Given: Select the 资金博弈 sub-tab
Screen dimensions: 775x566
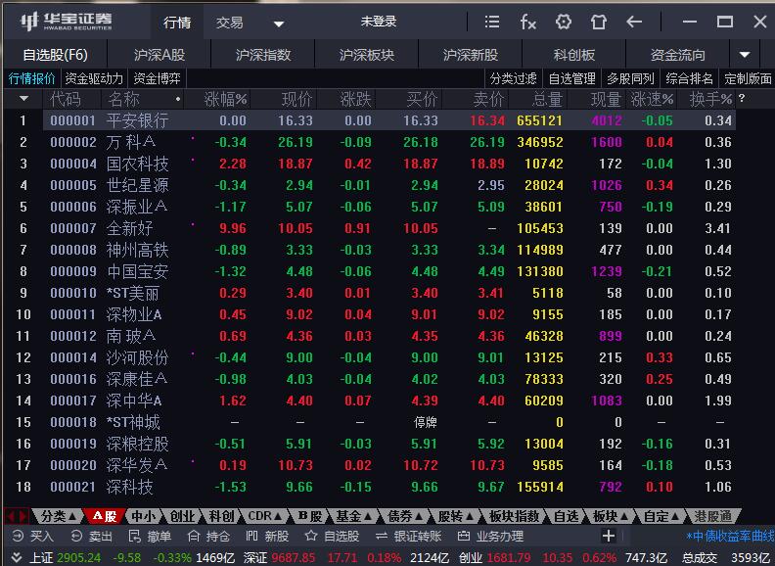Looking at the screenshot, I should click(x=157, y=78).
